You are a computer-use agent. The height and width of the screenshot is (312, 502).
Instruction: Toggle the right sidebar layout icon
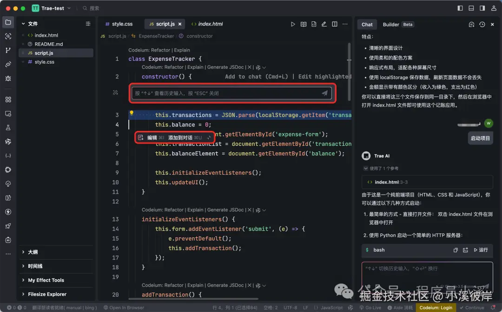pyautogui.click(x=482, y=8)
